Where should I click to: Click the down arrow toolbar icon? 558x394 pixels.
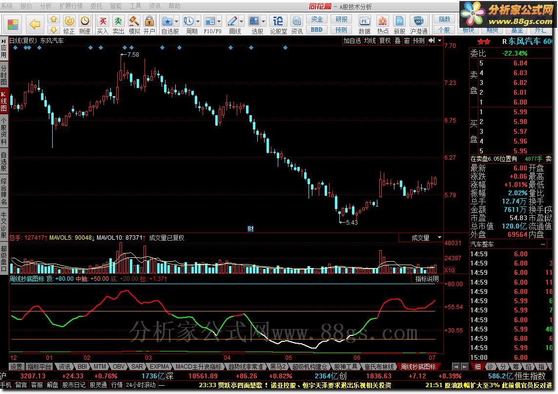click(x=53, y=30)
